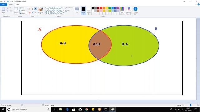Choose the Diamond shape
The image size is (200, 112).
pyautogui.click(x=49, y=10)
